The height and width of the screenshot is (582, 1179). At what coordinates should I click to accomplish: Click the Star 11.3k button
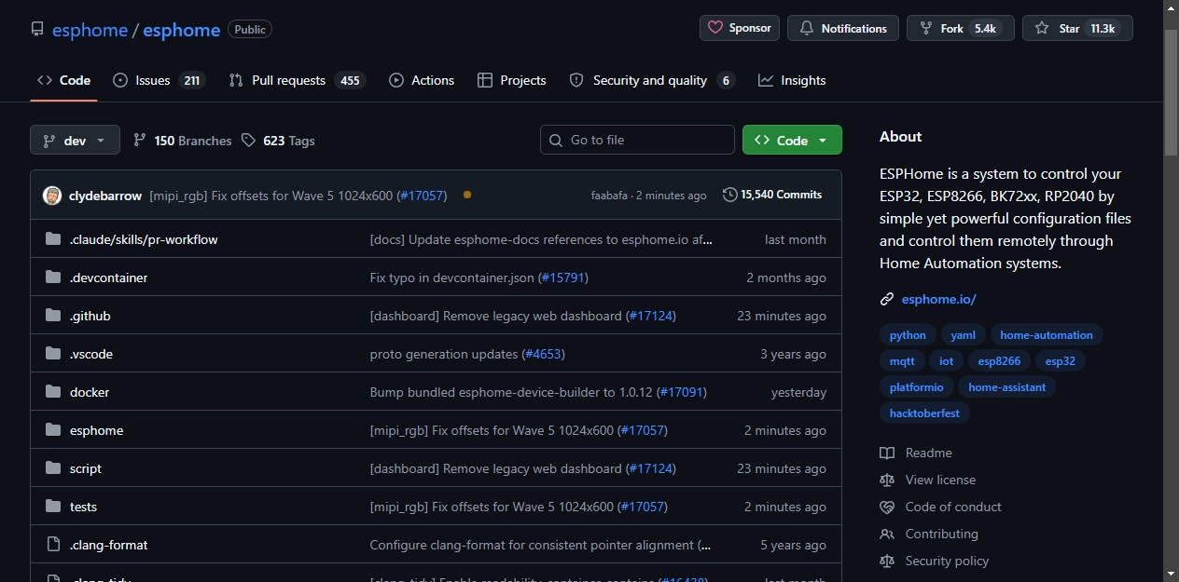click(1077, 28)
